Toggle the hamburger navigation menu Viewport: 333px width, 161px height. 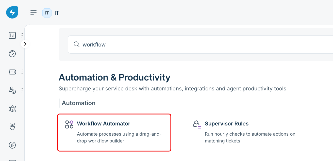click(34, 13)
